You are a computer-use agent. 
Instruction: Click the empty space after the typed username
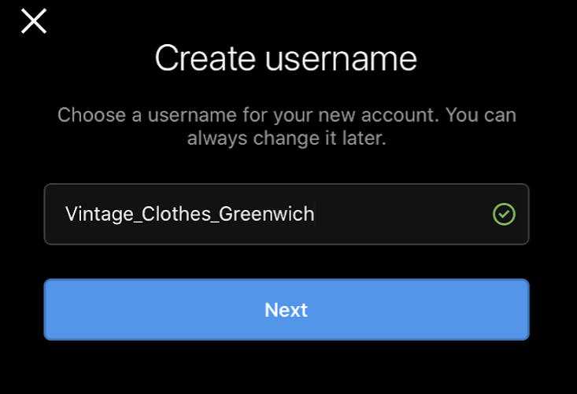[x=401, y=214]
